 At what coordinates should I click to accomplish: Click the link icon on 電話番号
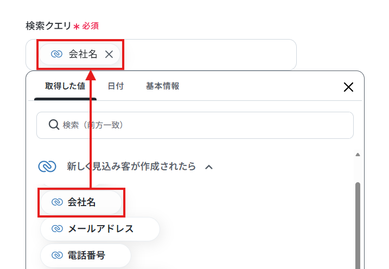pyautogui.click(x=57, y=255)
